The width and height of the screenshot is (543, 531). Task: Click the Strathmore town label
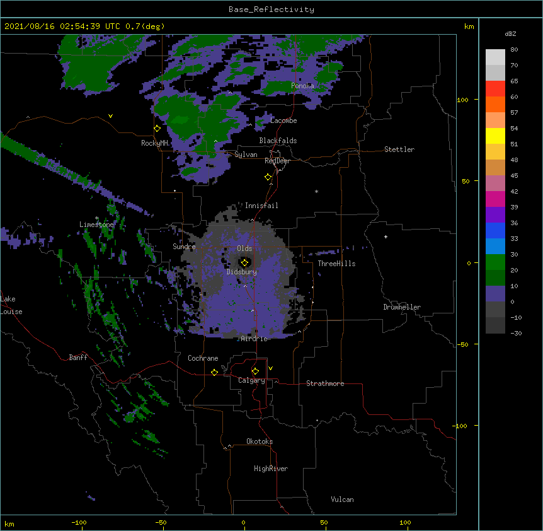[325, 383]
